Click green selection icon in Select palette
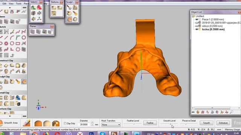The image size is (241, 135). tap(34, 7)
